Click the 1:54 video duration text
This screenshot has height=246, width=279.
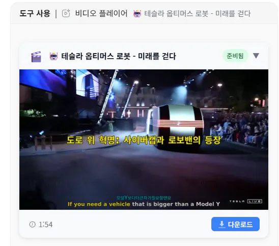(45, 225)
